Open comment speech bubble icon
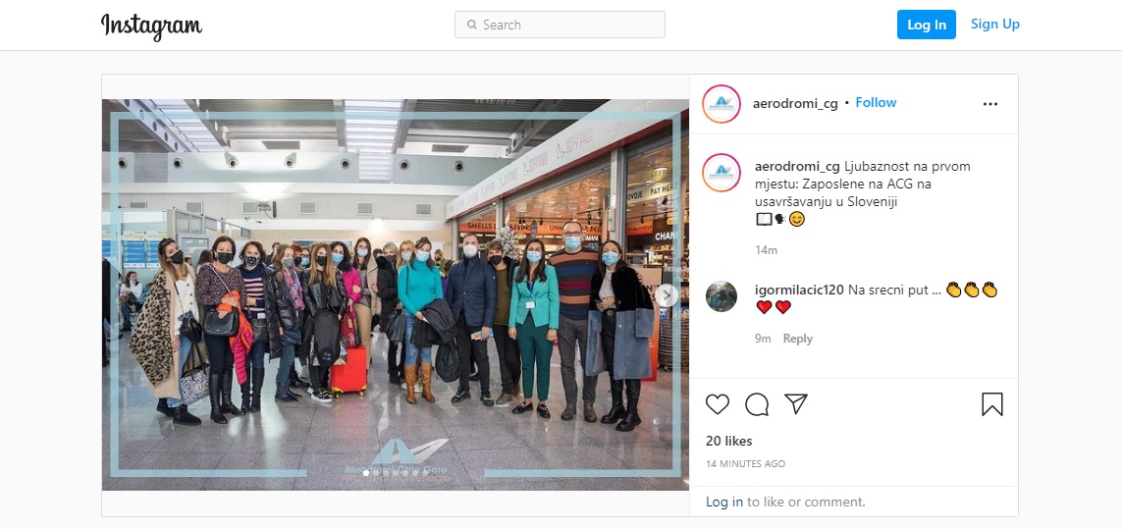The height and width of the screenshot is (529, 1122). pos(757,404)
